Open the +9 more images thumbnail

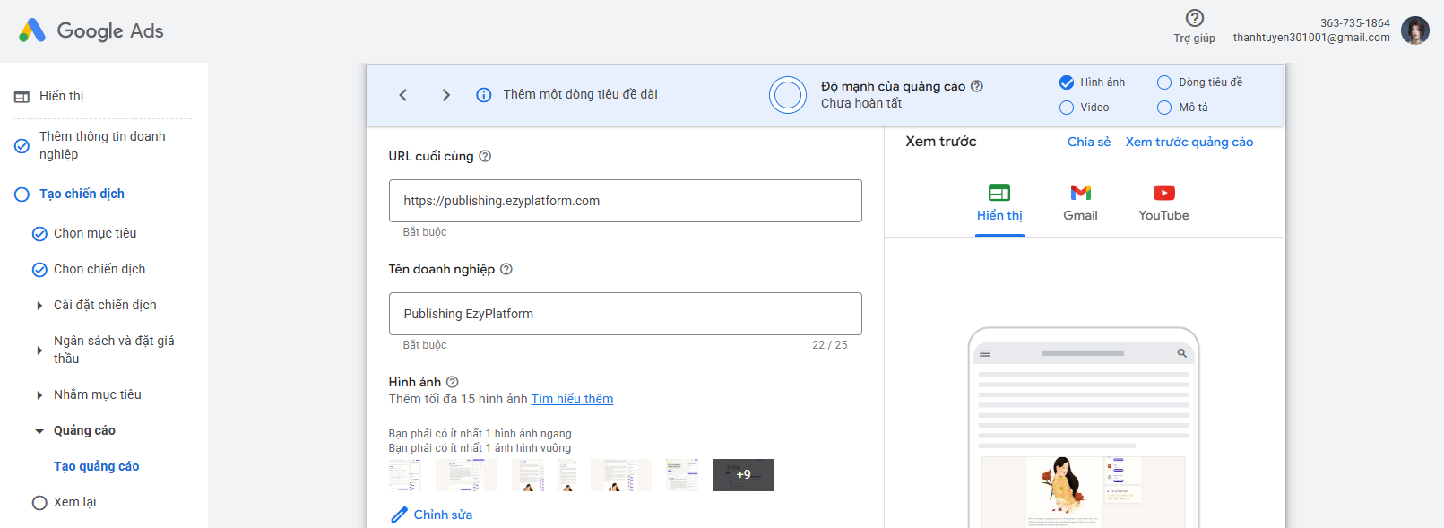743,475
